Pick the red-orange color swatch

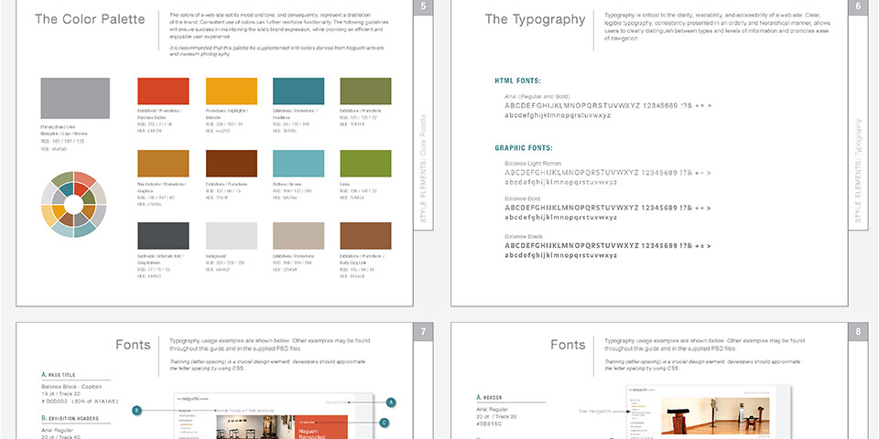point(163,91)
